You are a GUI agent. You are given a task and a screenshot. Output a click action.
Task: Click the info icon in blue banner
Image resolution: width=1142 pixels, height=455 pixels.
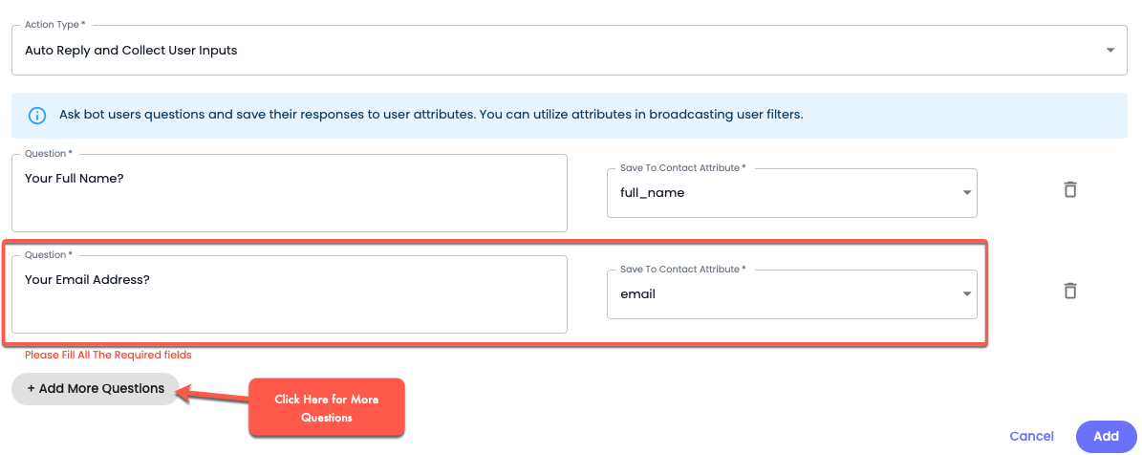[37, 116]
